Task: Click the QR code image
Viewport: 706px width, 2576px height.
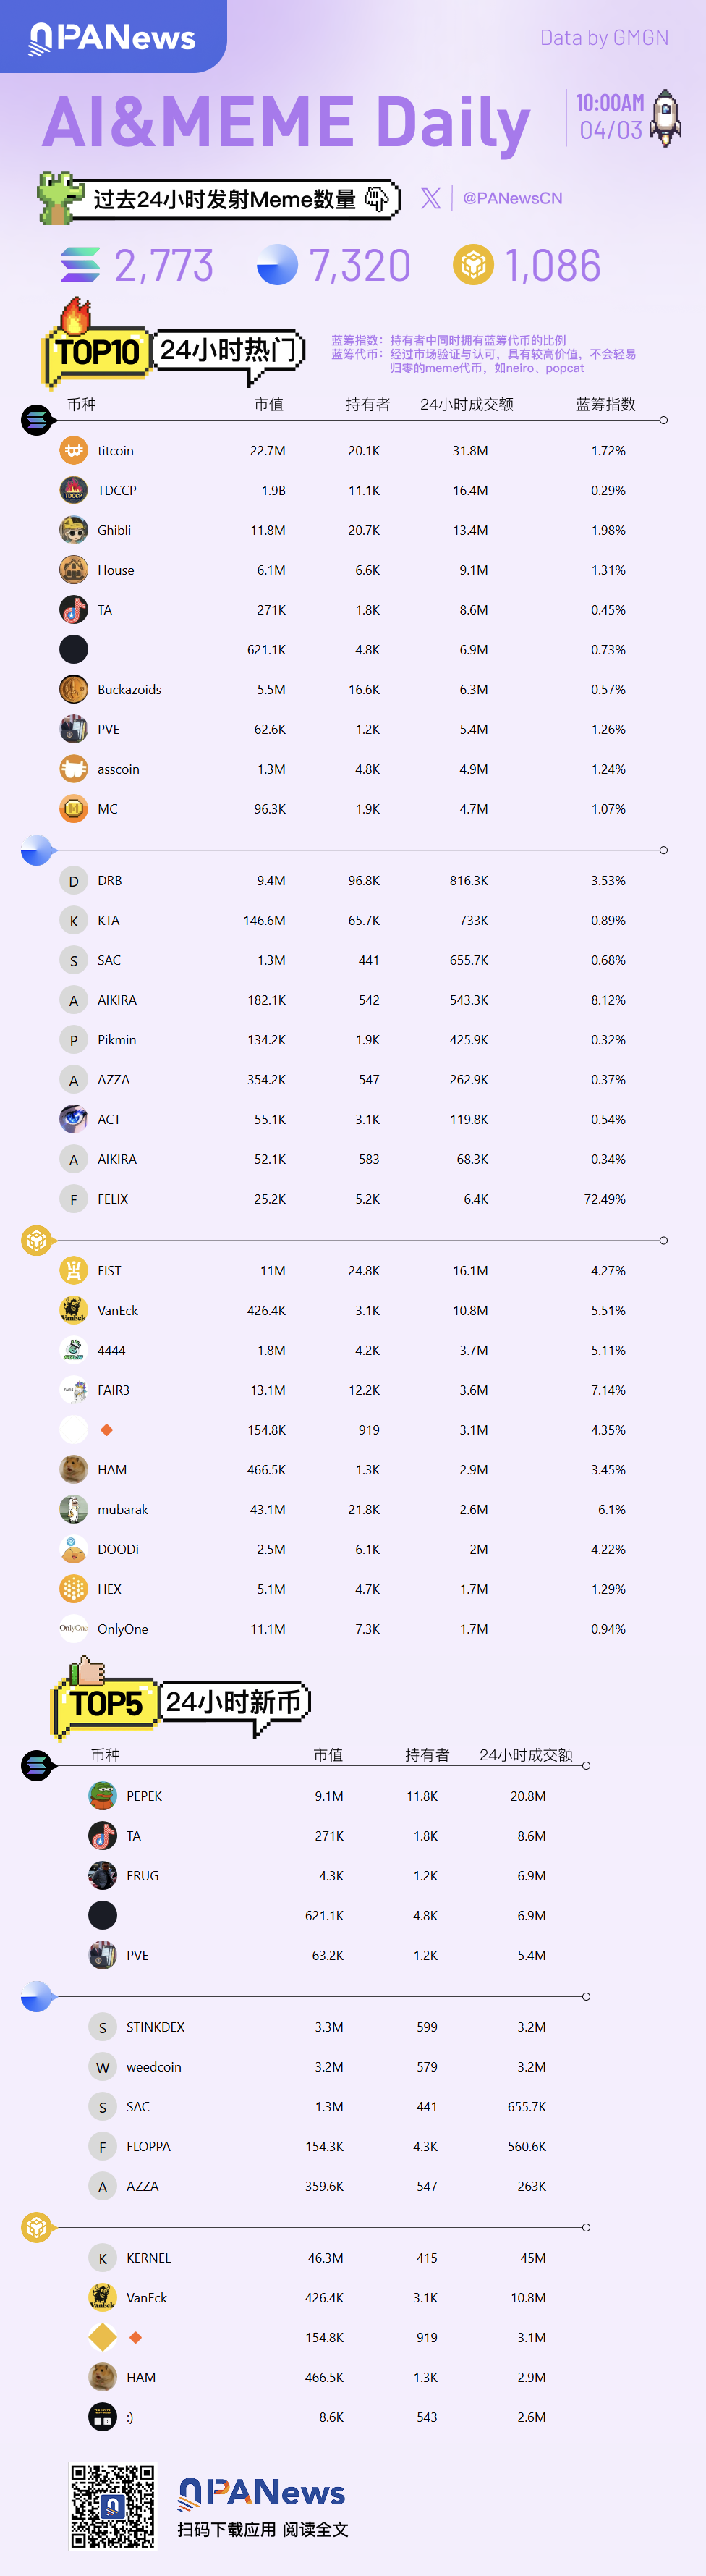Action: click(x=112, y=2506)
